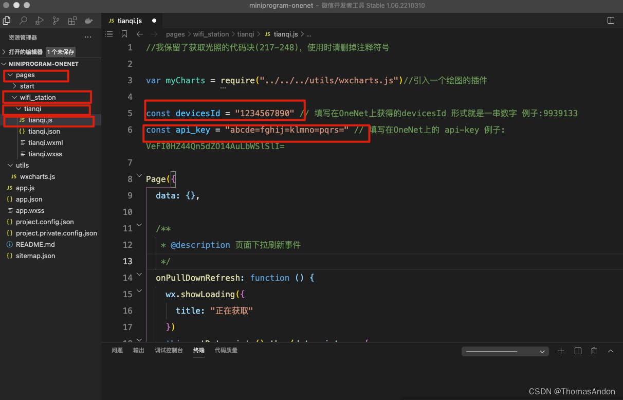Open app.wxss in the file tree
Image resolution: width=623 pixels, height=400 pixels.
pos(30,211)
